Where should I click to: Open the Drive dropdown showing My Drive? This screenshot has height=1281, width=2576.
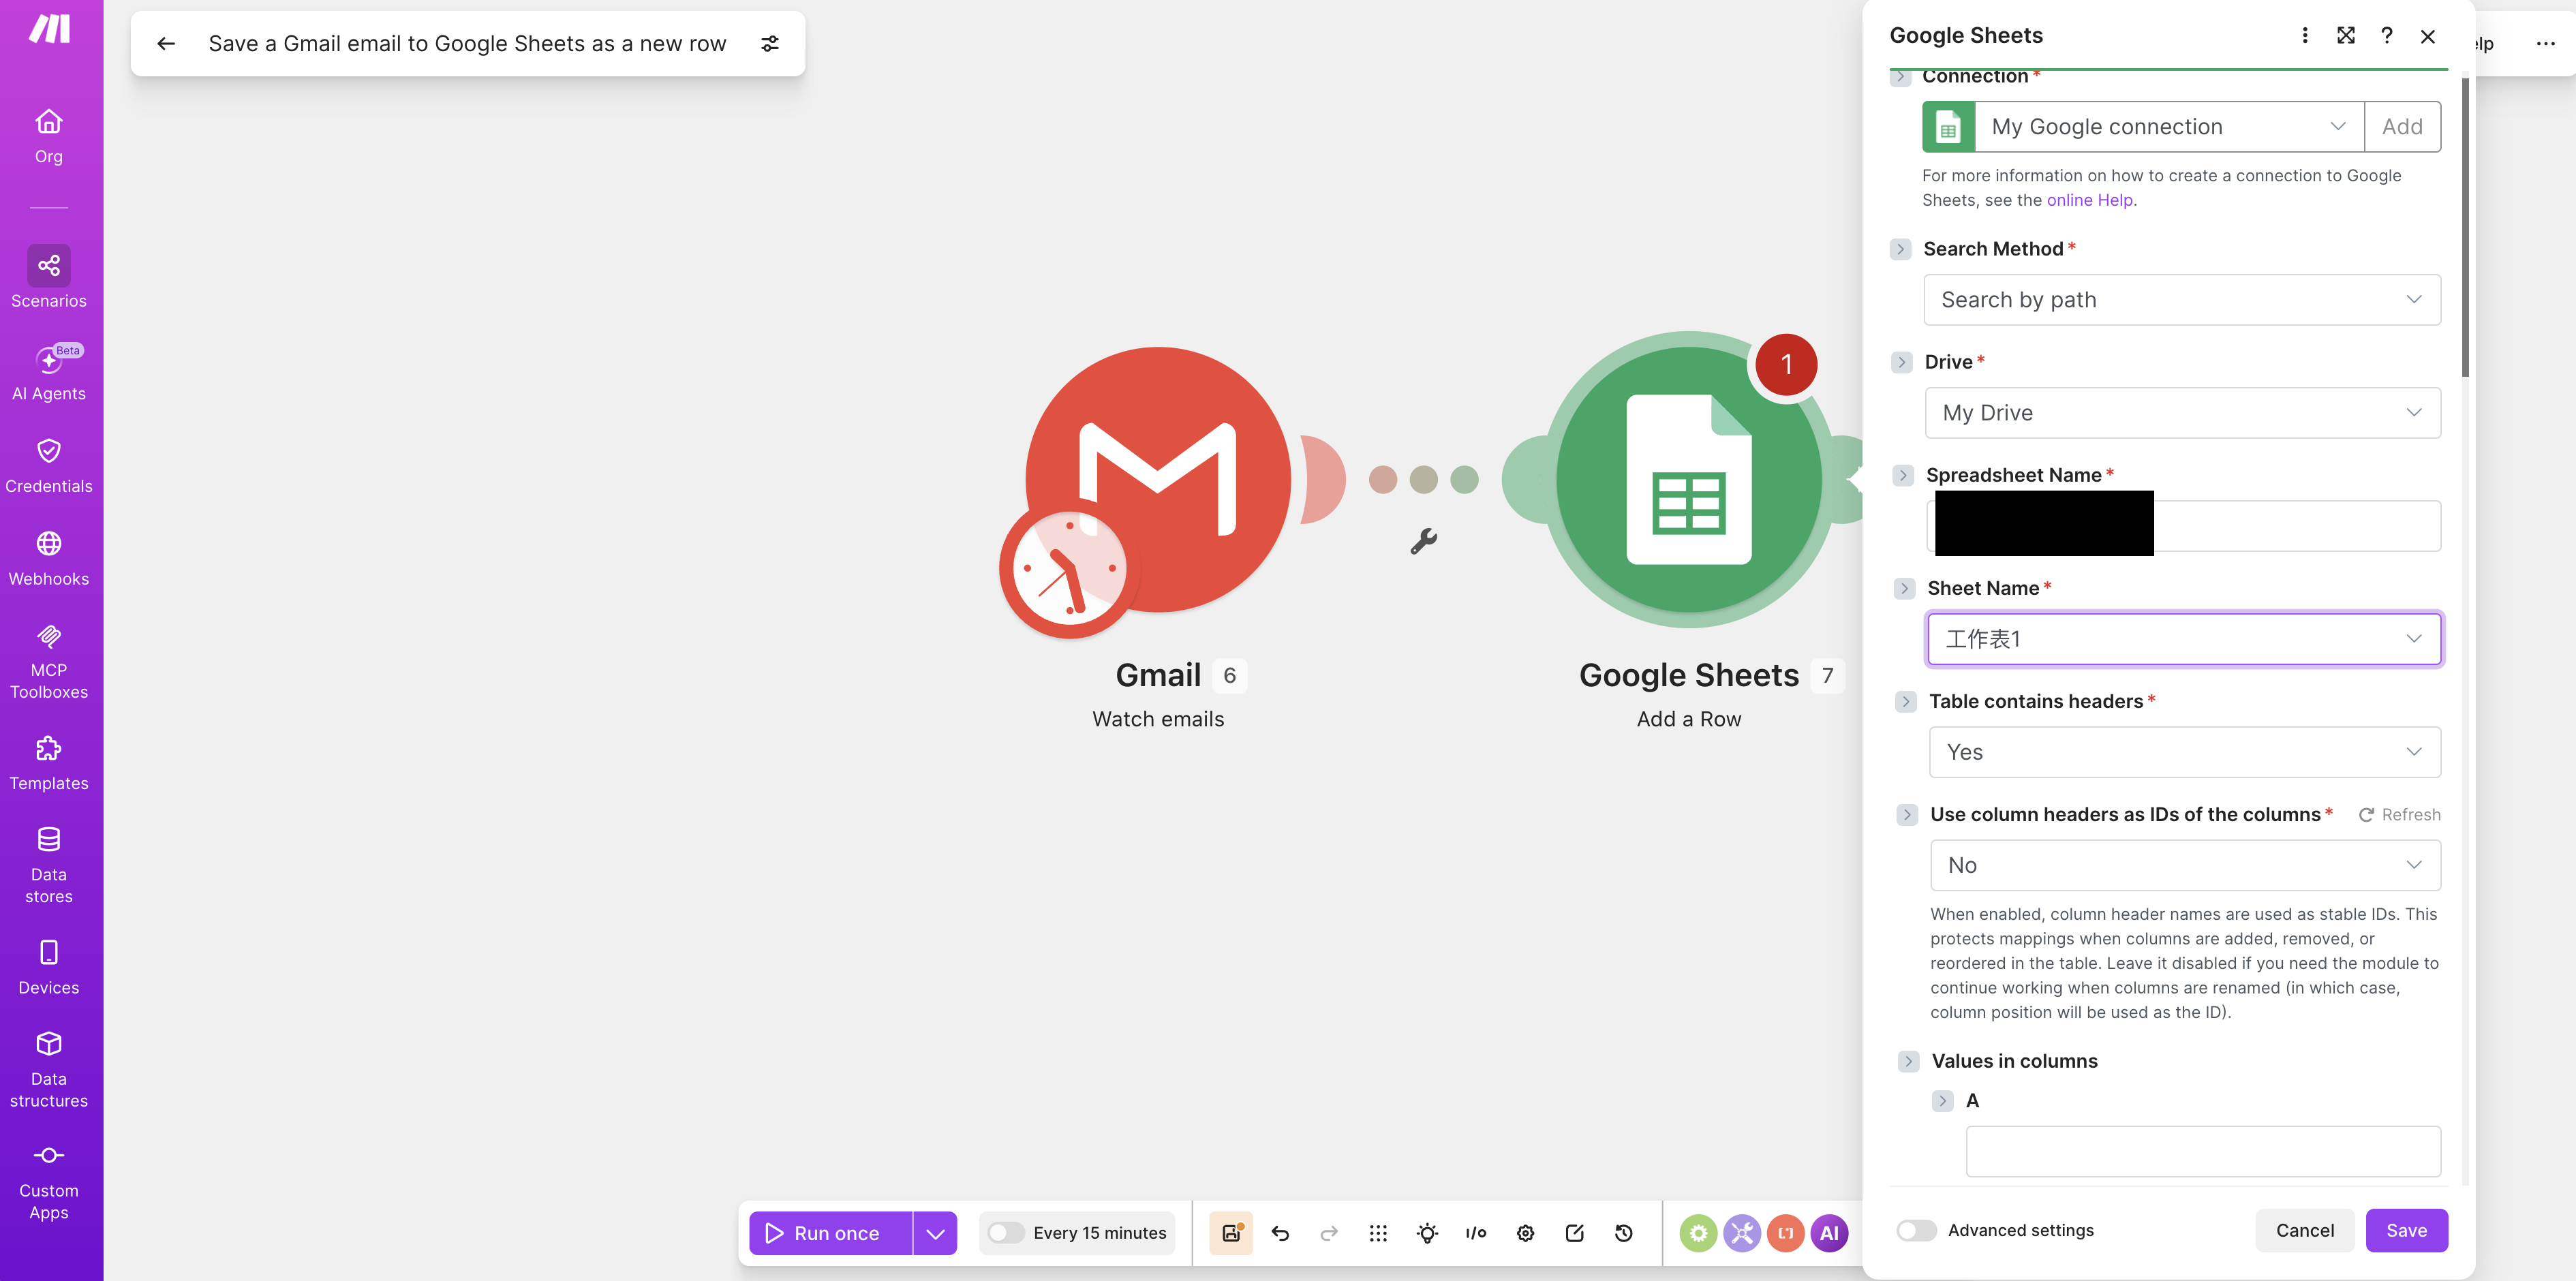[2183, 413]
